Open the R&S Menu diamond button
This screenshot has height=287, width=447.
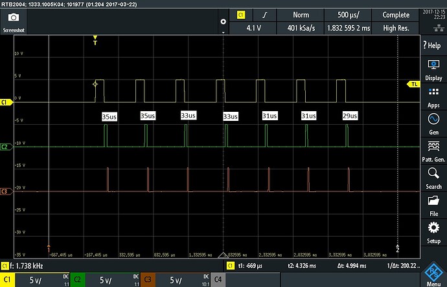[433, 272]
